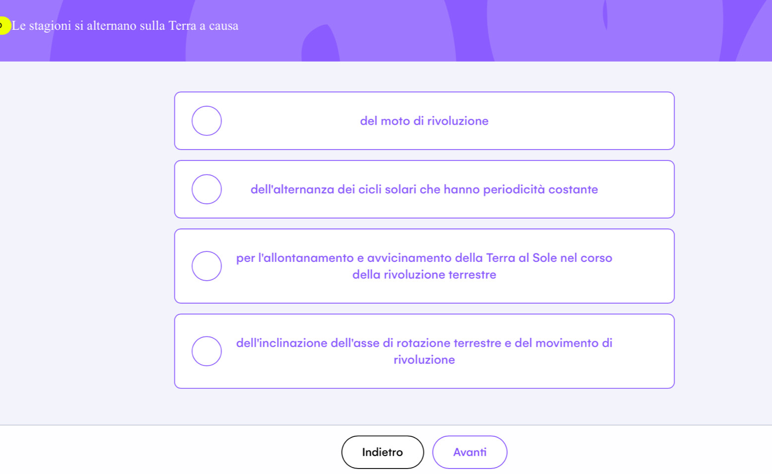Select radio button for 'dell'alternanza dei cicli solari'
This screenshot has height=474, width=772.
[207, 189]
